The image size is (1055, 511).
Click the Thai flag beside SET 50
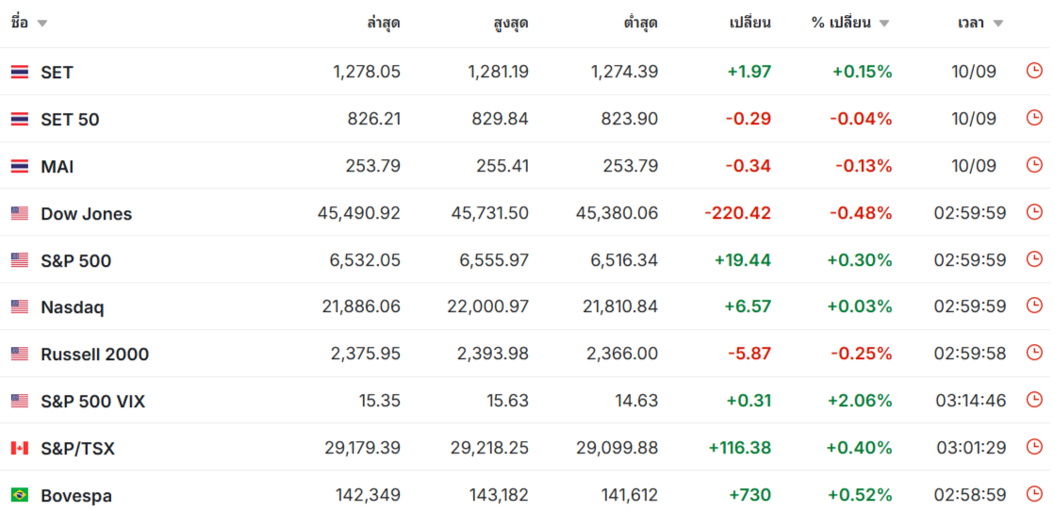[20, 119]
